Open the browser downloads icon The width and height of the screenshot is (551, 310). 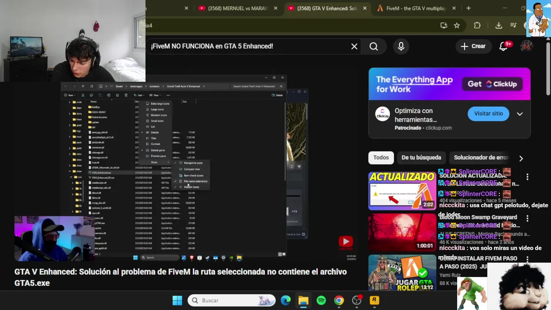(x=498, y=25)
